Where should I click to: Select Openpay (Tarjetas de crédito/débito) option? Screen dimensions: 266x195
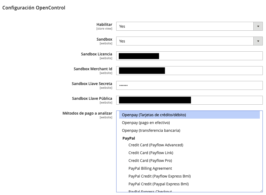[x=189, y=115]
